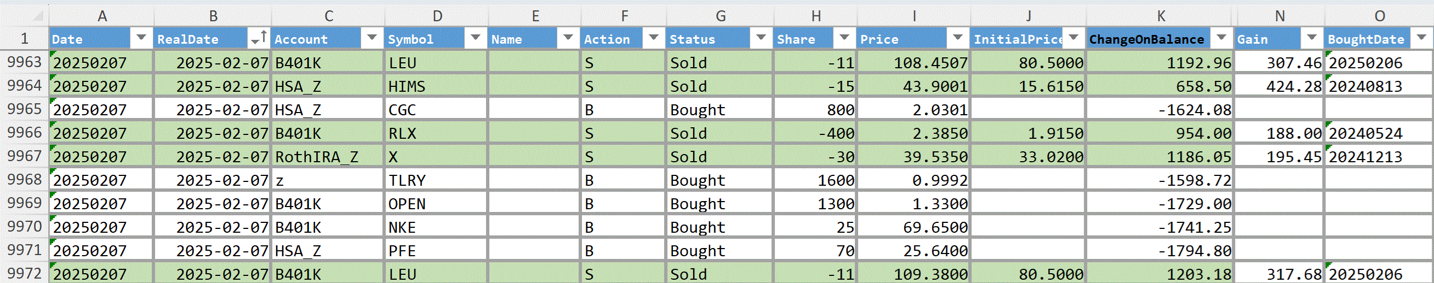Open the Action column filter arrow
The width and height of the screenshot is (1434, 283).
coord(654,38)
